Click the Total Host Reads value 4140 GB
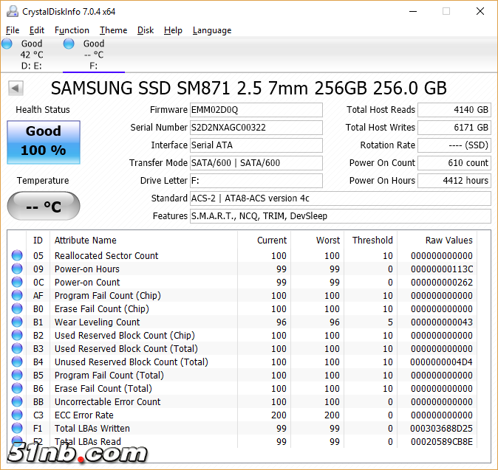Screen dimensions: 498x470 [x=454, y=110]
